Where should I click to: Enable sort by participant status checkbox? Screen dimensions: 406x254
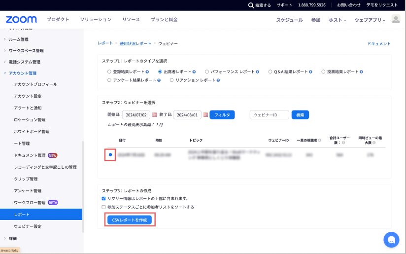(x=103, y=207)
